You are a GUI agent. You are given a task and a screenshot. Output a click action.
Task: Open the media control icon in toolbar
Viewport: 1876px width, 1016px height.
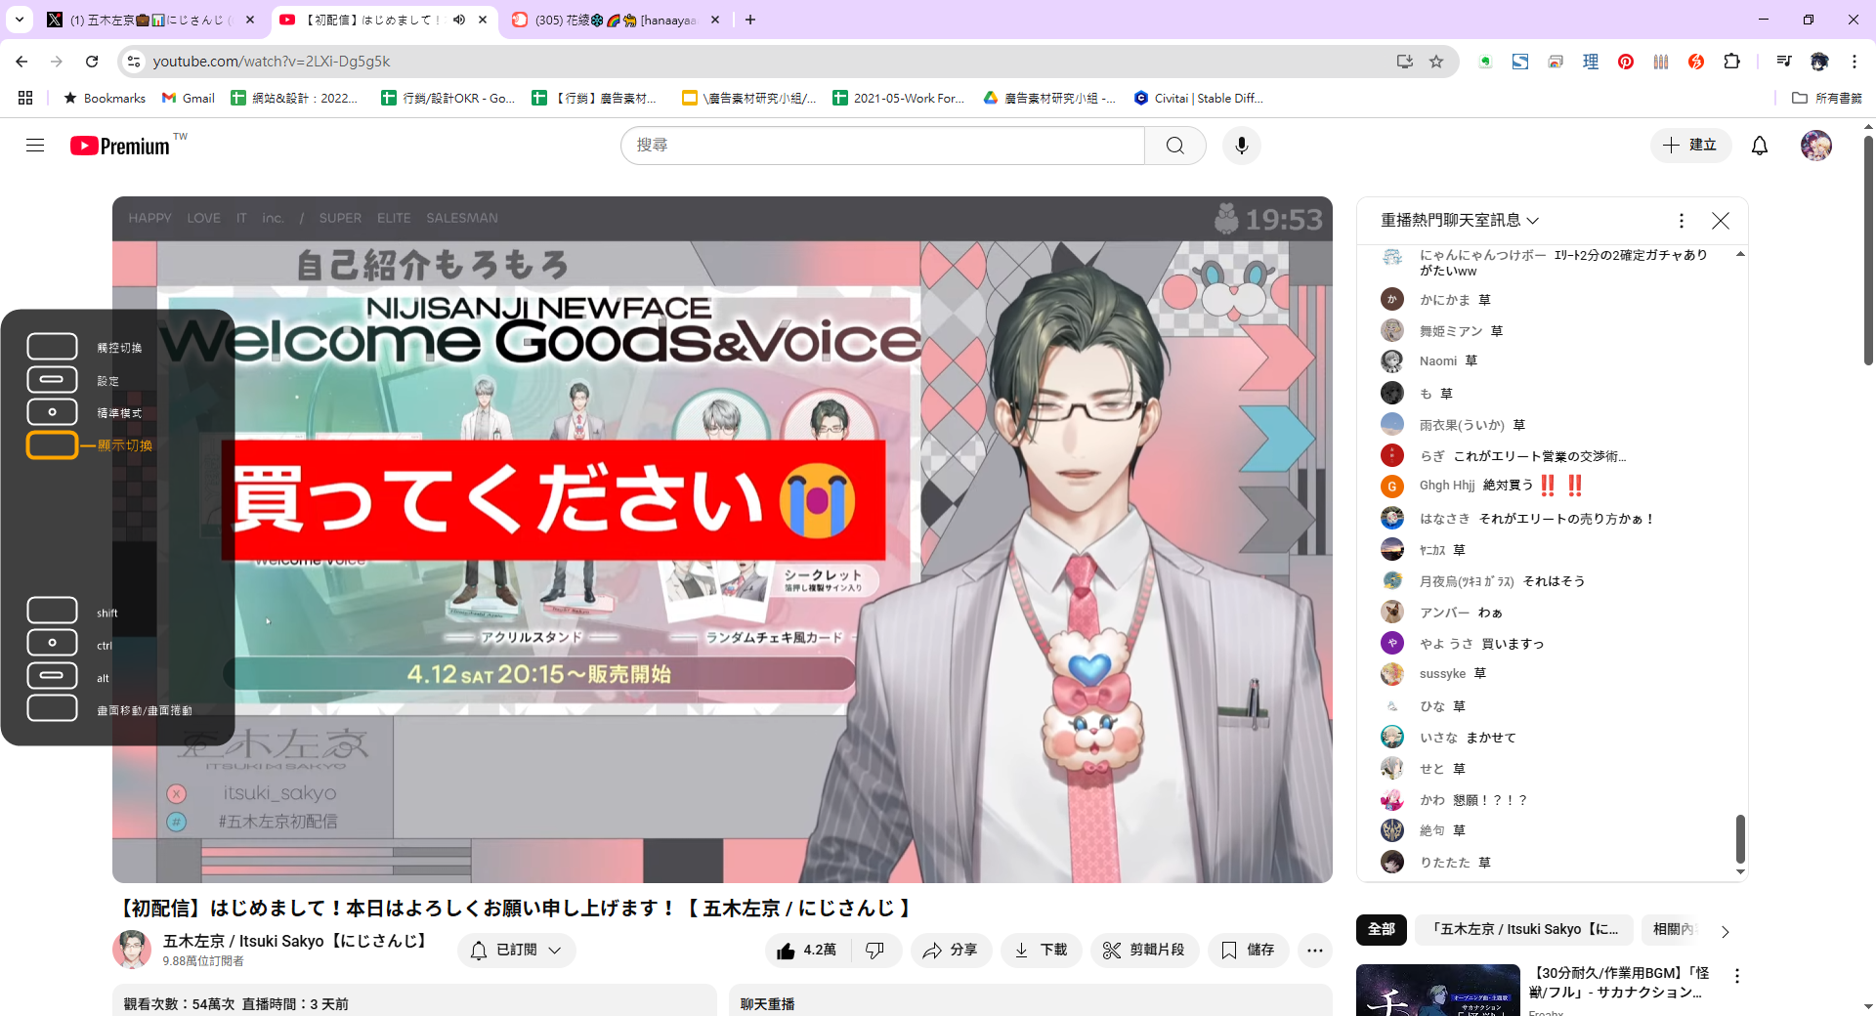[x=1784, y=62]
